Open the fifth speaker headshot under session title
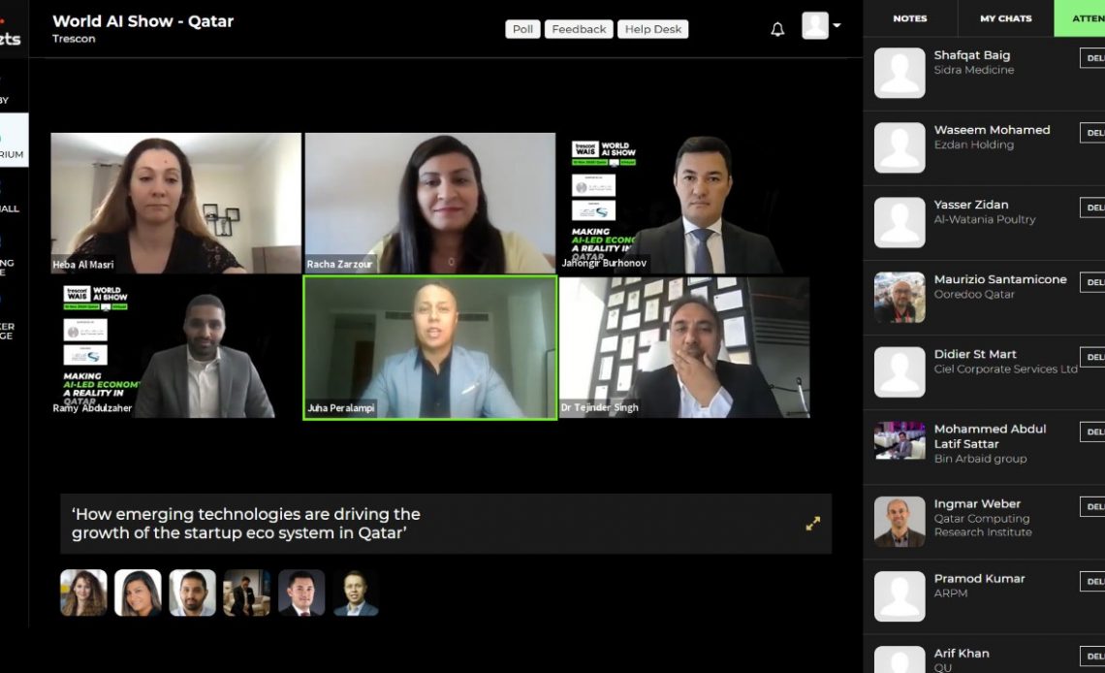 click(301, 593)
